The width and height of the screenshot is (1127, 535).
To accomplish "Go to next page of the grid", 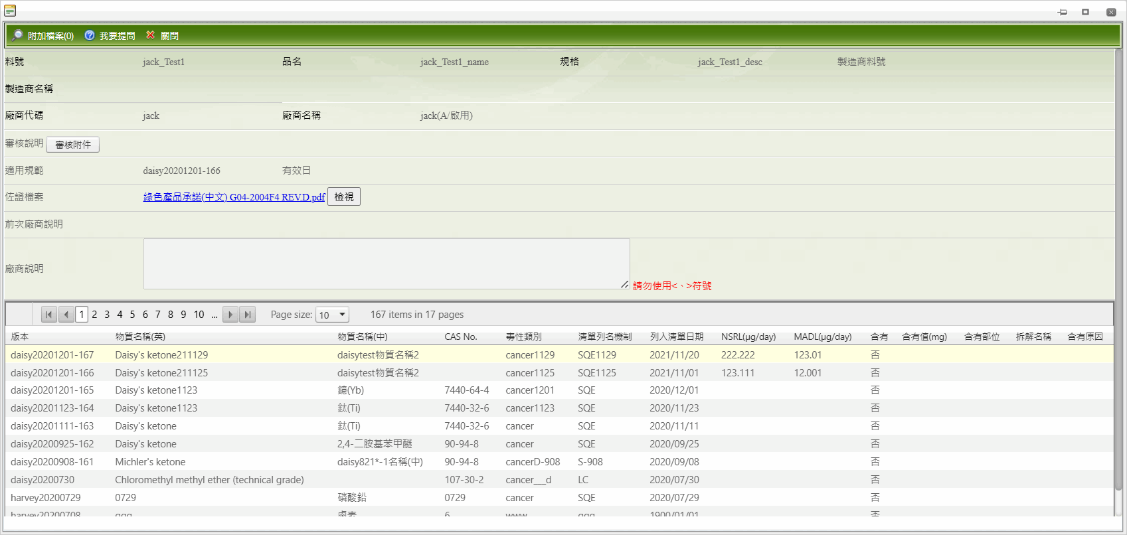I will (230, 315).
